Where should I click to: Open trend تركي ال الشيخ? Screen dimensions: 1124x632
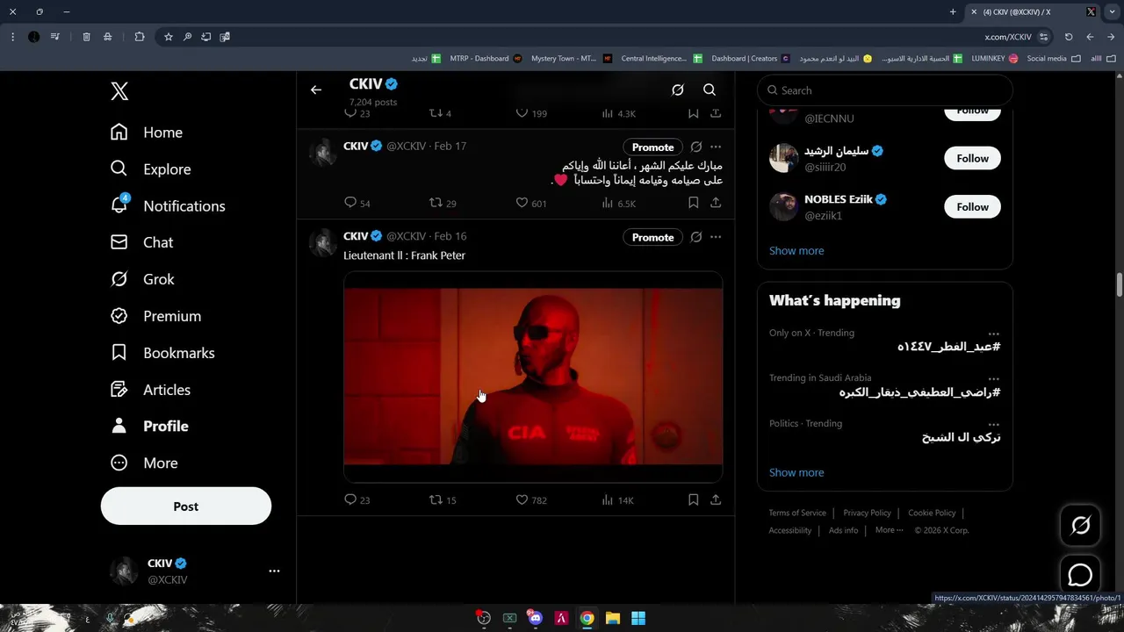click(x=961, y=437)
